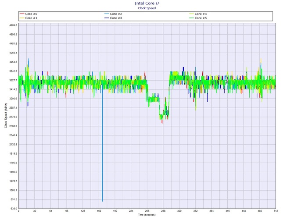Click the 851.5 y-axis value
Viewport: 294px width, 220px height.
14,199
